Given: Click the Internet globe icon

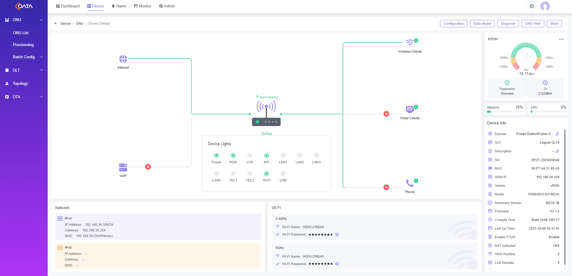Looking at the screenshot, I should [123, 59].
